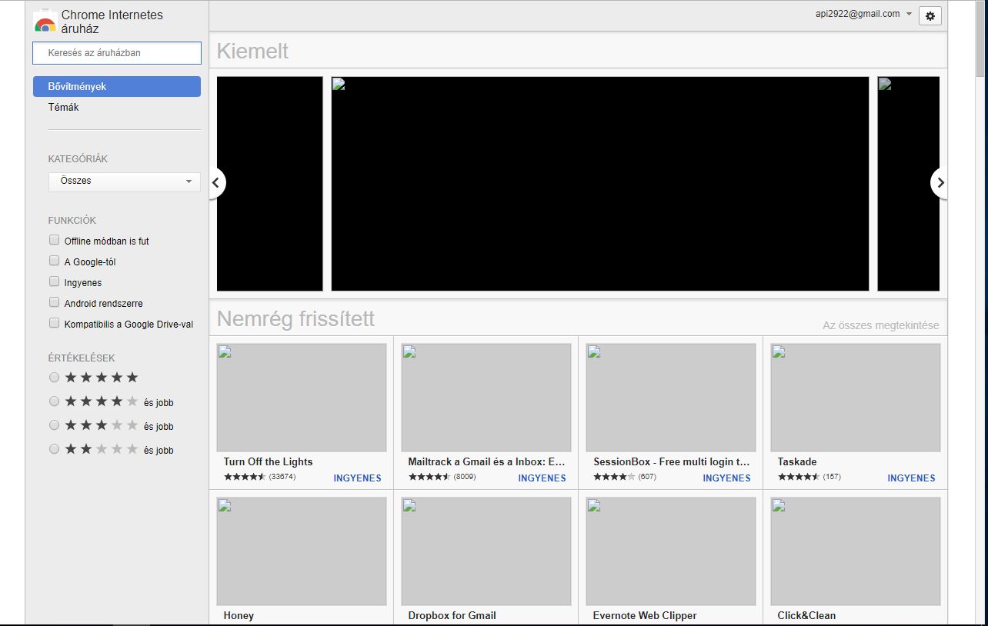Image resolution: width=988 pixels, height=626 pixels.
Task: Click the Click&Clean title text
Action: pos(806,615)
